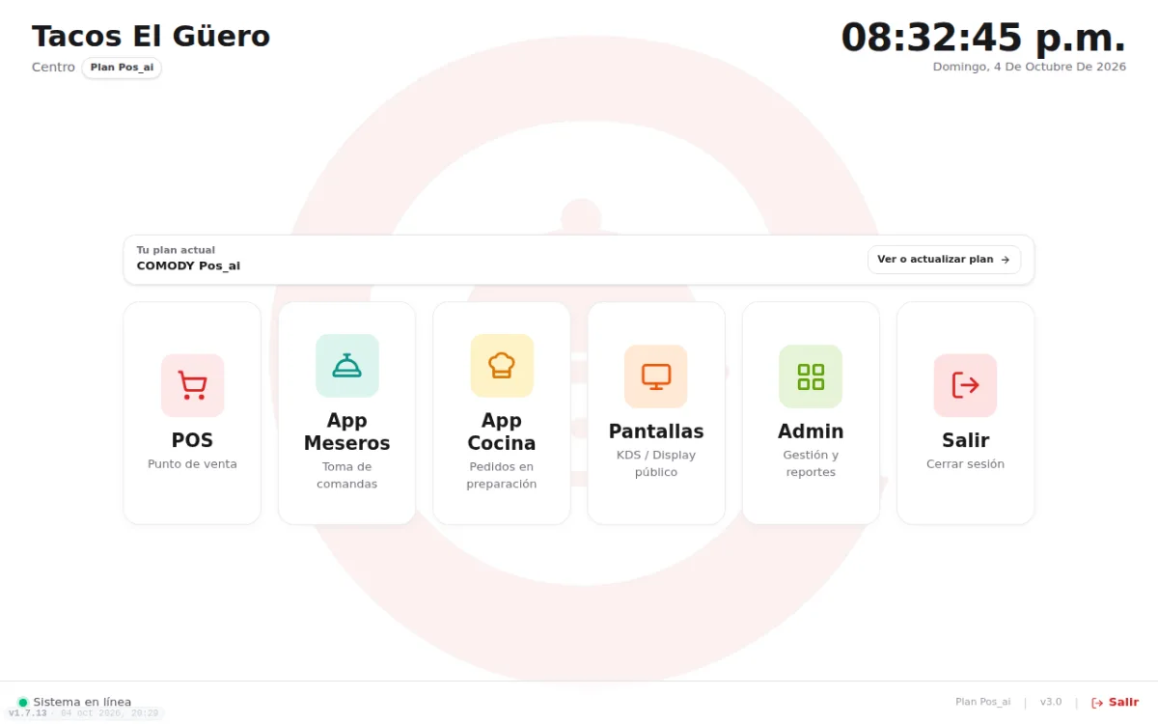Click the Centro branch label

tap(53, 68)
